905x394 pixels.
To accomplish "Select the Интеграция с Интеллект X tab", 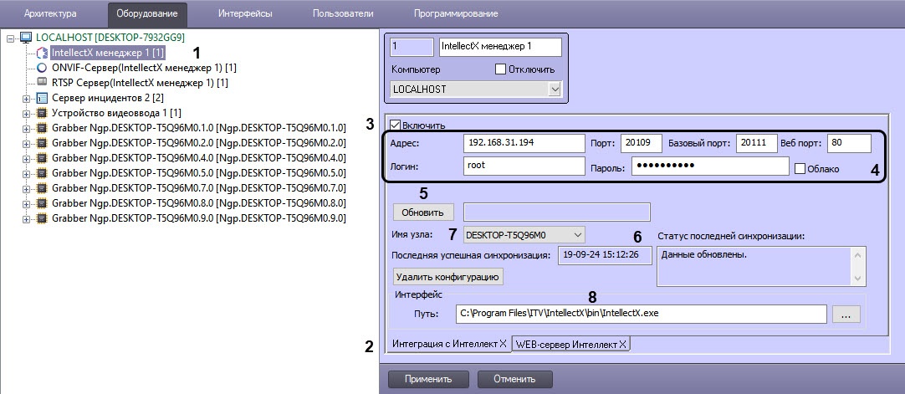I will pyautogui.click(x=450, y=344).
